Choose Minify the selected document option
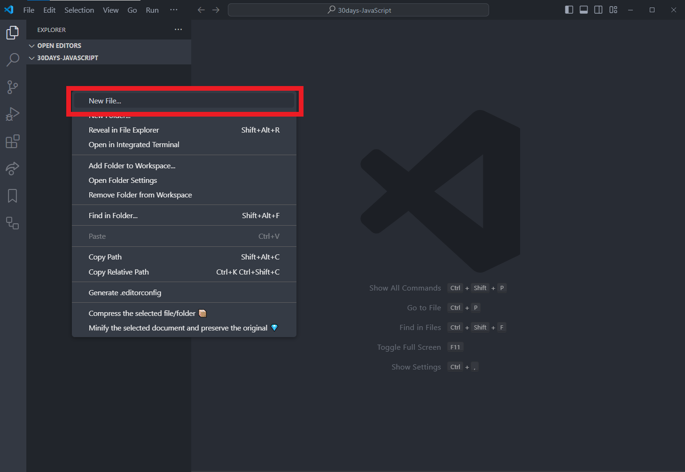 184,328
